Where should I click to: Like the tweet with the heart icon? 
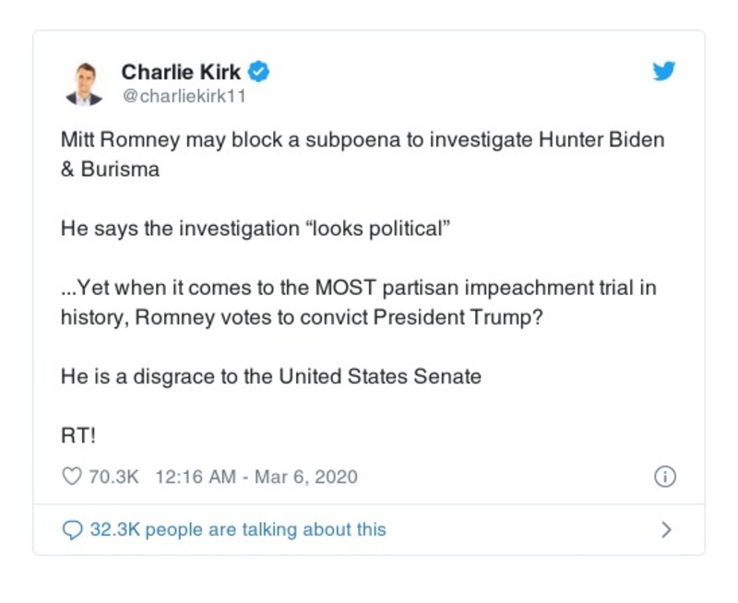71,477
